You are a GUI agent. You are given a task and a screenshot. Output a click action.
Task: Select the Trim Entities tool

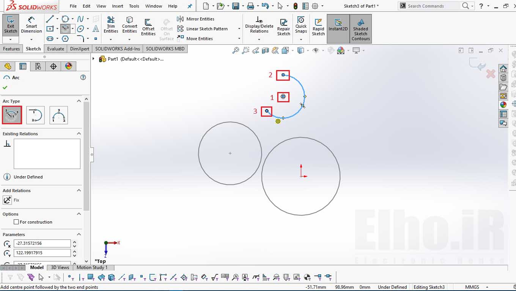coord(111,25)
